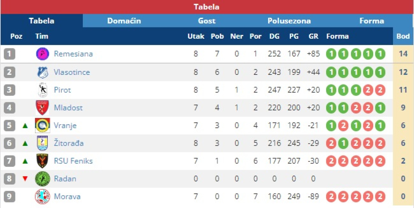Click the Morava team crest

click(42, 196)
